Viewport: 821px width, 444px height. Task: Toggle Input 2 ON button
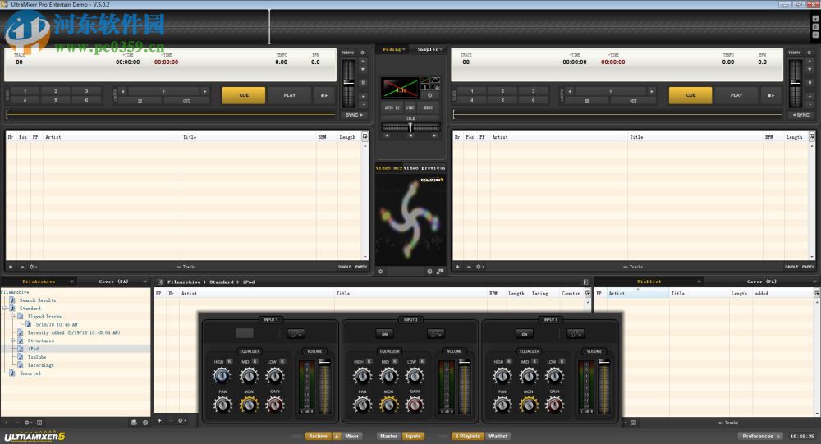tap(385, 334)
